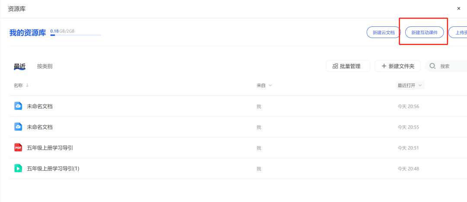The width and height of the screenshot is (467, 202).
Task: Switch to the 按类别 tab
Action: (45, 66)
